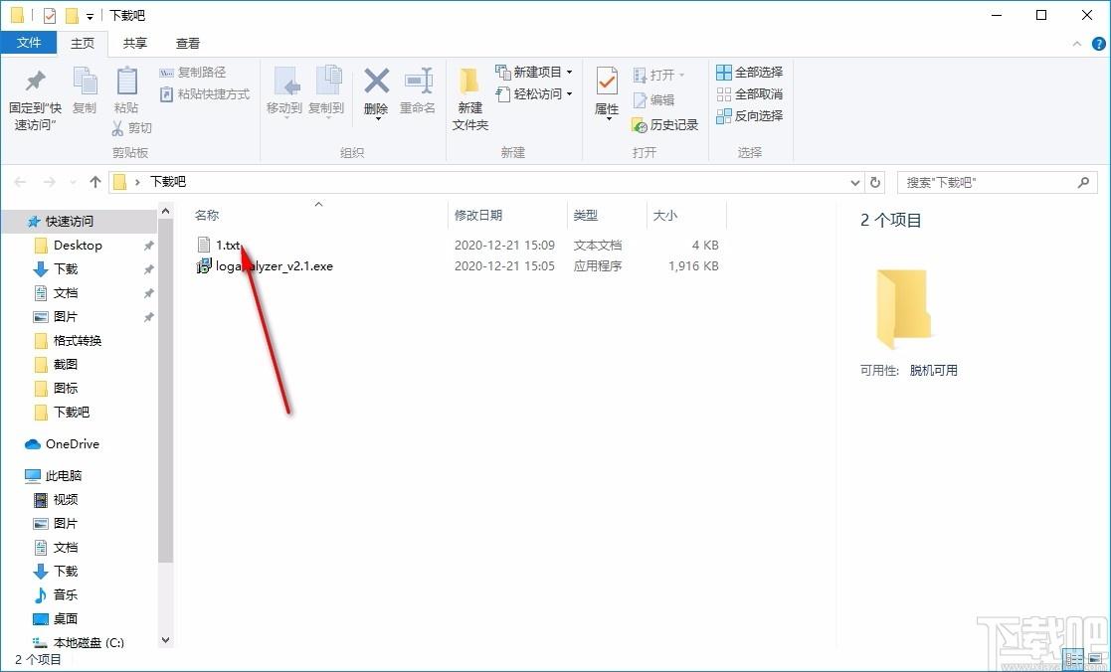Open the 下载吧 sidebar folder

pyautogui.click(x=72, y=413)
